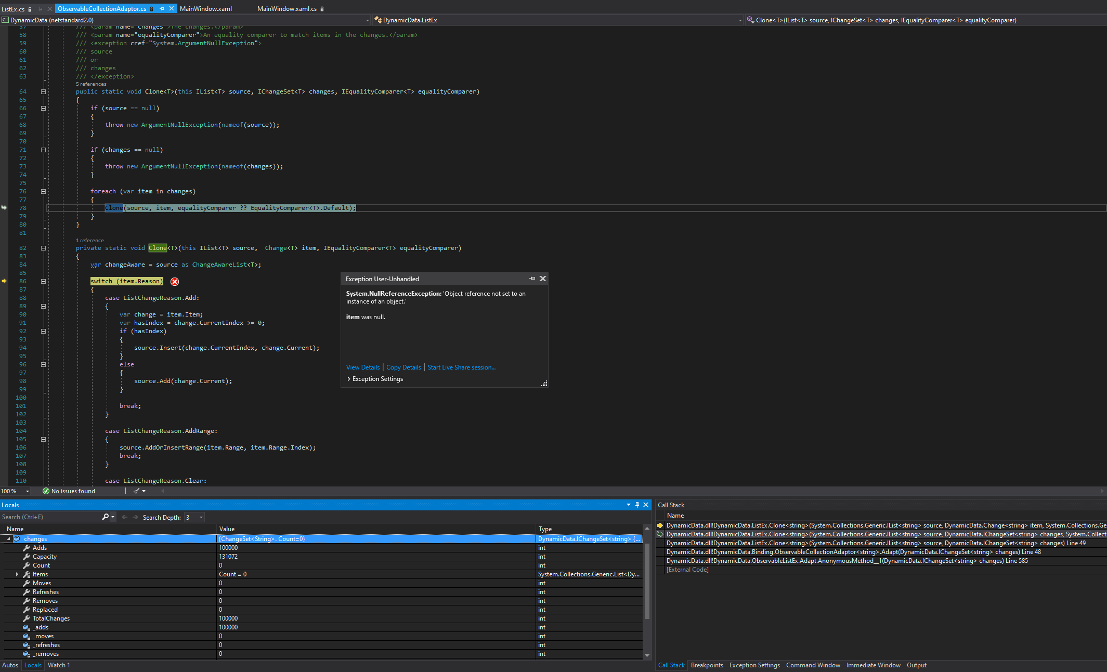Click the DynamicData.ListEx class icon
The image size is (1107, 672).
[x=378, y=20]
